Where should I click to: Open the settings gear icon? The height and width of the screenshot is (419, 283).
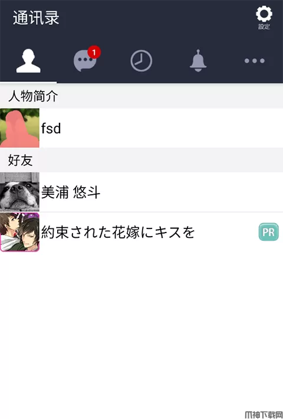pos(264,14)
